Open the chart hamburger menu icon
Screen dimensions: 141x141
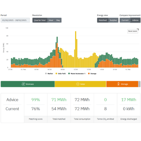[138, 29]
